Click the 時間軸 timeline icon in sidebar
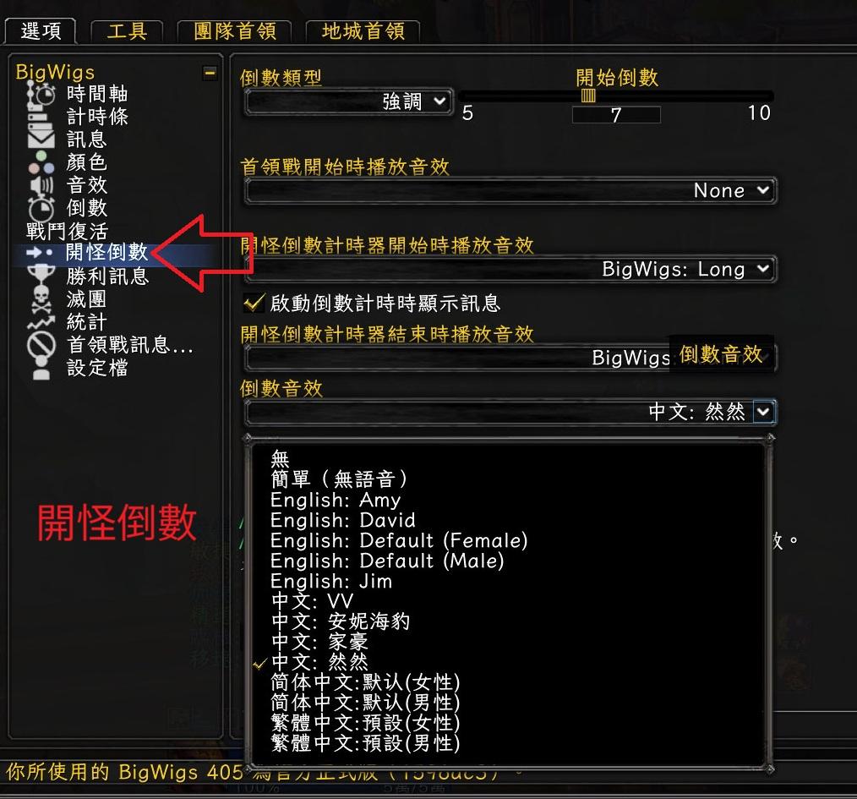857x799 pixels. click(41, 93)
